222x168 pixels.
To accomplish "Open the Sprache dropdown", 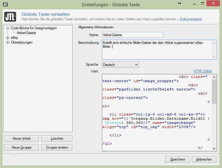I will pyautogui.click(x=120, y=65).
